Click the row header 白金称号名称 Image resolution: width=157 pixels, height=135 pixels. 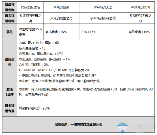pos(10,18)
